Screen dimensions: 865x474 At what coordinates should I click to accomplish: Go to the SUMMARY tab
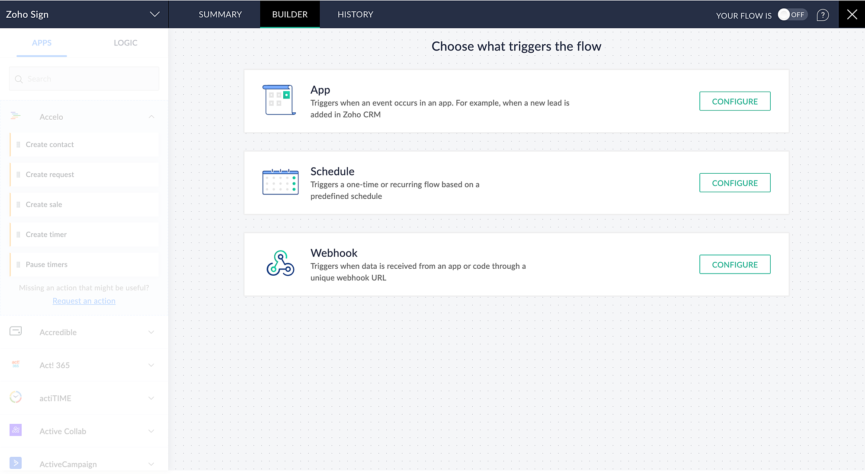tap(220, 14)
